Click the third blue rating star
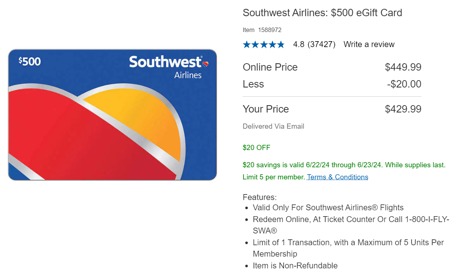460x275 pixels. point(264,45)
